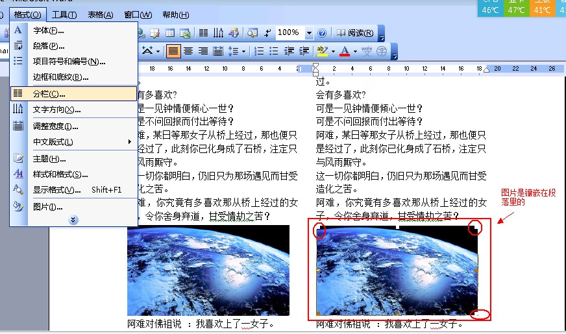Choose Fit Text (调整宽度) entry
Image resolution: width=566 pixels, height=334 pixels.
pos(74,126)
